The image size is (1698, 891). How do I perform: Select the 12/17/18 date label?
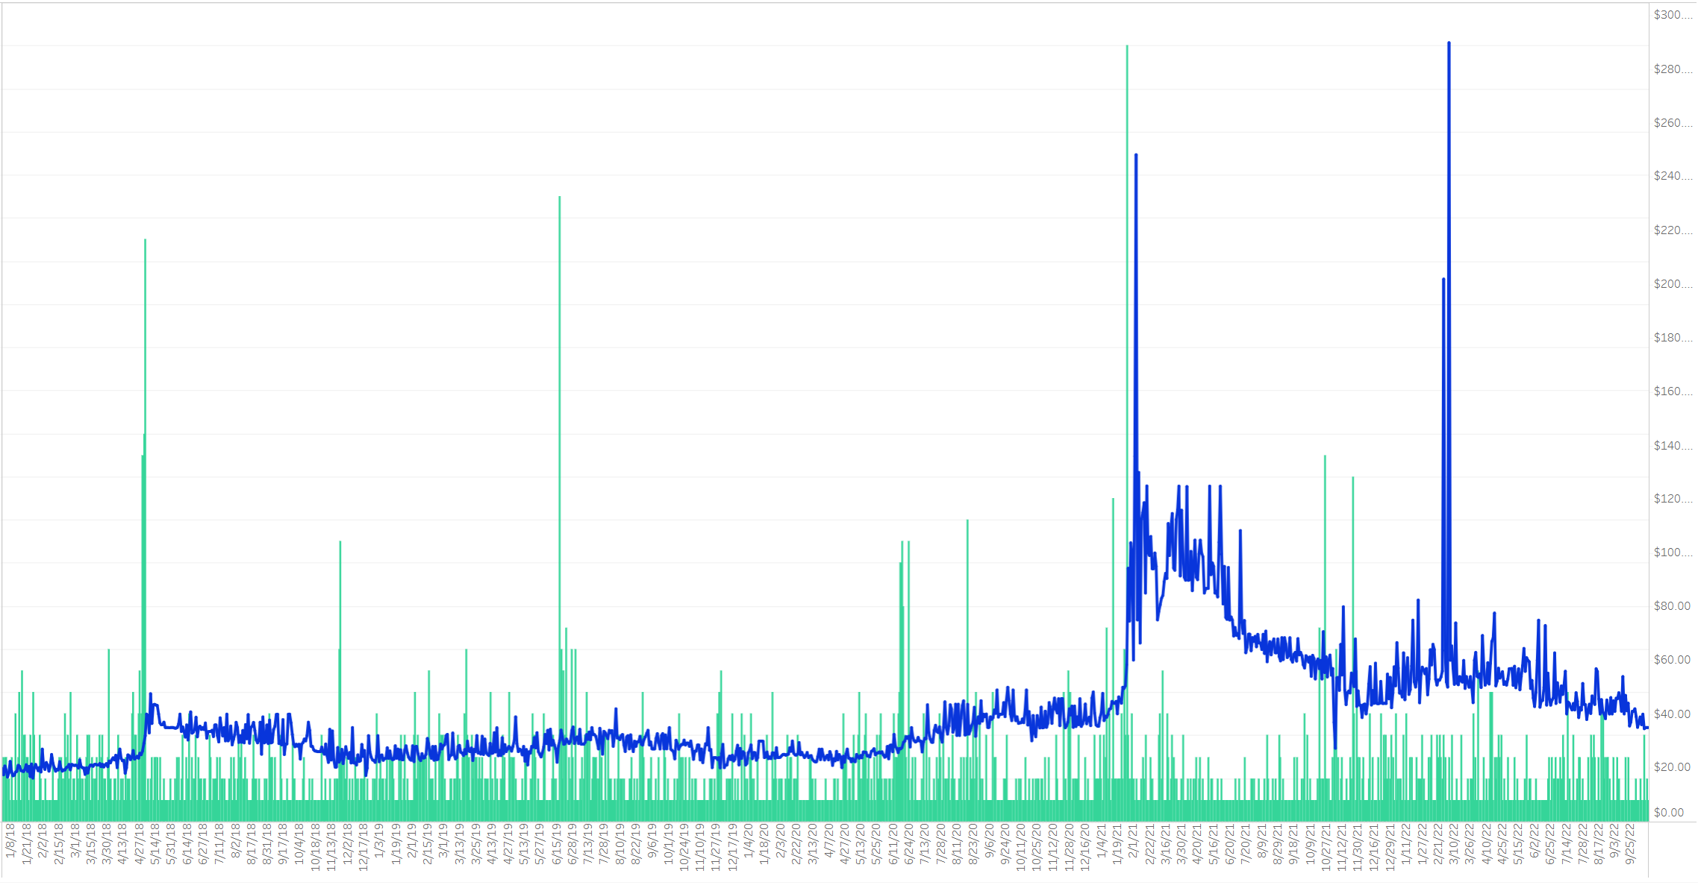363,846
